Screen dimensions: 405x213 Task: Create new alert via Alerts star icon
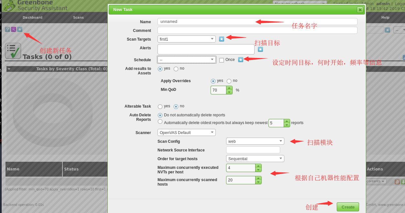click(260, 49)
